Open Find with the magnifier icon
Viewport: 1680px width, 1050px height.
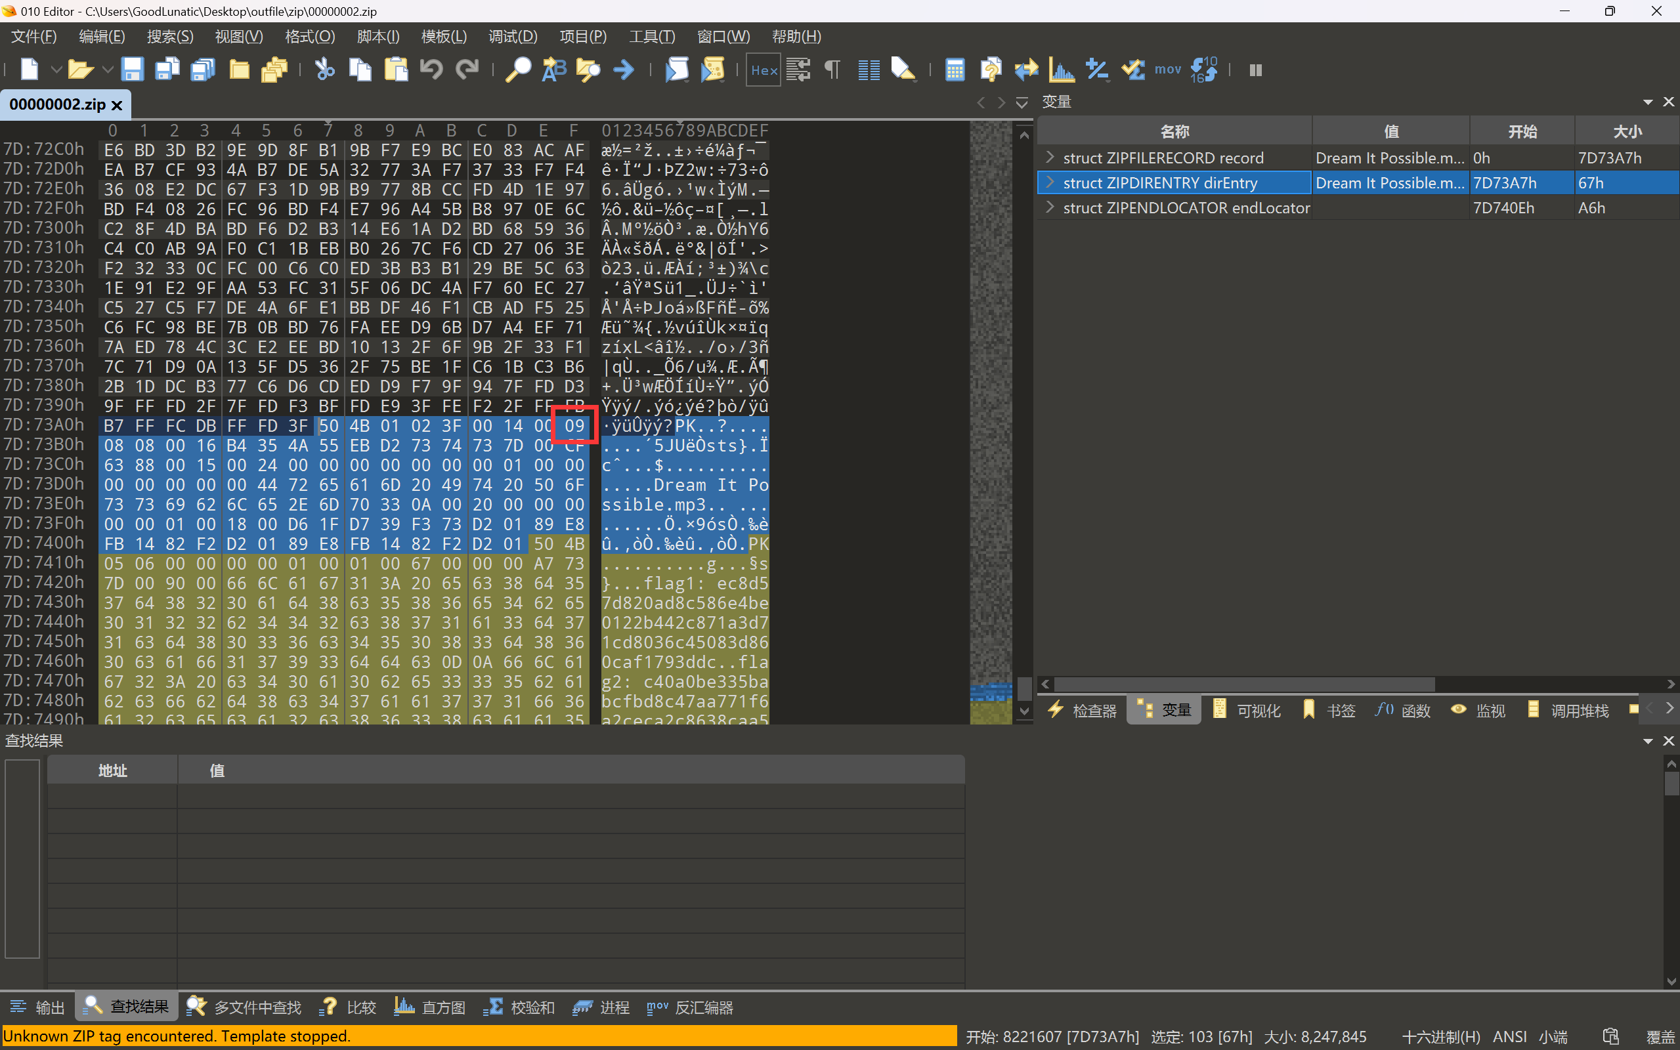[x=518, y=70]
